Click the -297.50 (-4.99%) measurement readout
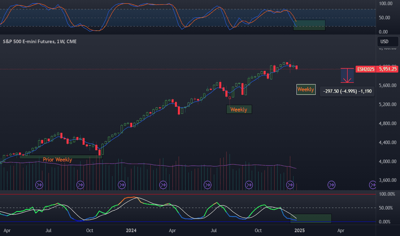This screenshot has height=236, width=400. (347, 91)
